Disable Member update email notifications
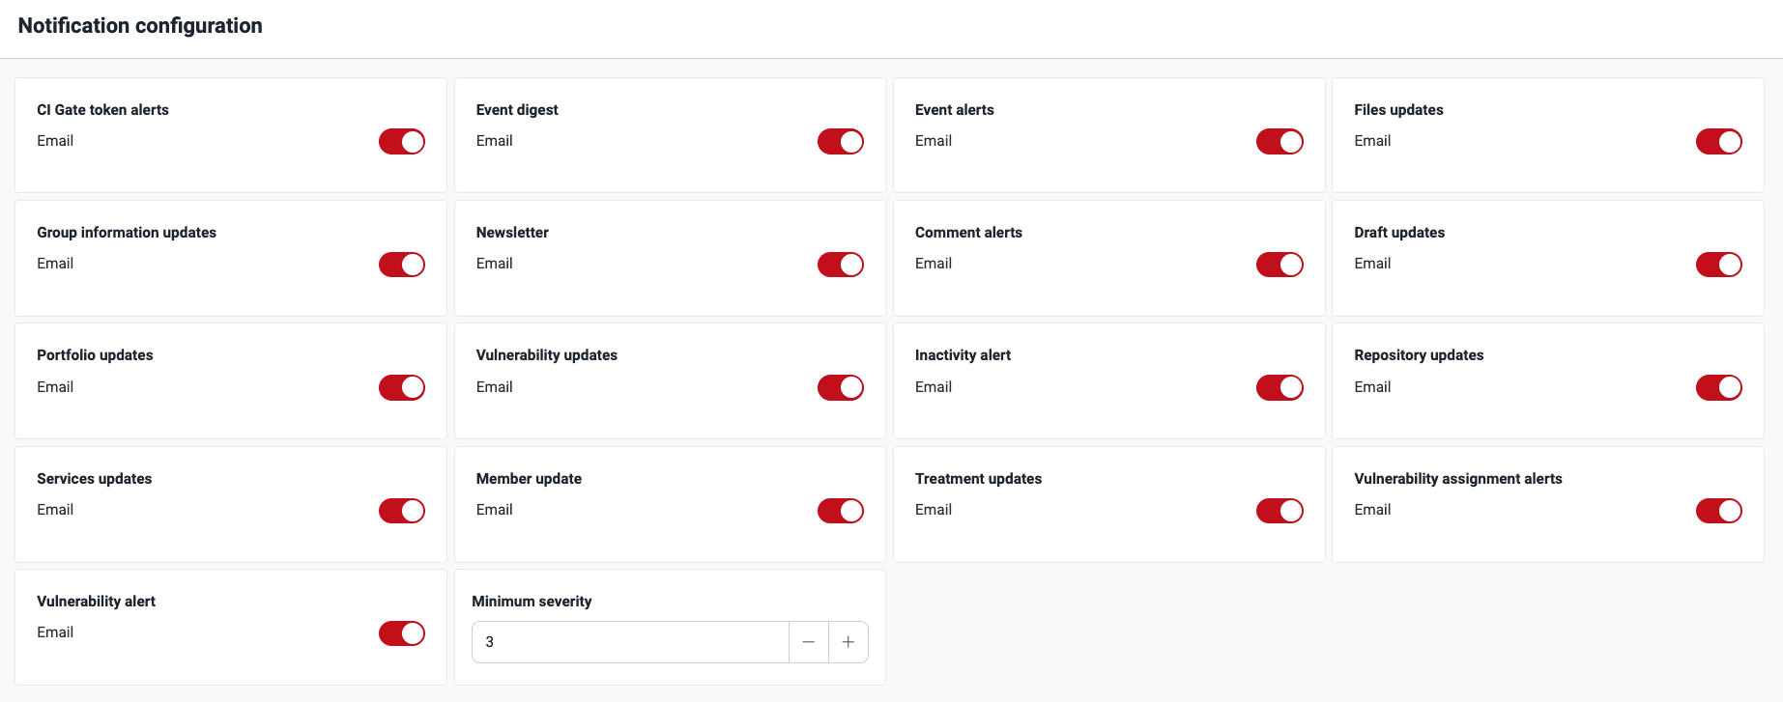Image resolution: width=1783 pixels, height=702 pixels. click(x=840, y=511)
